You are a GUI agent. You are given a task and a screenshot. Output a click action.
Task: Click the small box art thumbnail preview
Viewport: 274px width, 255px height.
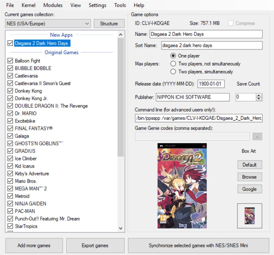pos(250,216)
